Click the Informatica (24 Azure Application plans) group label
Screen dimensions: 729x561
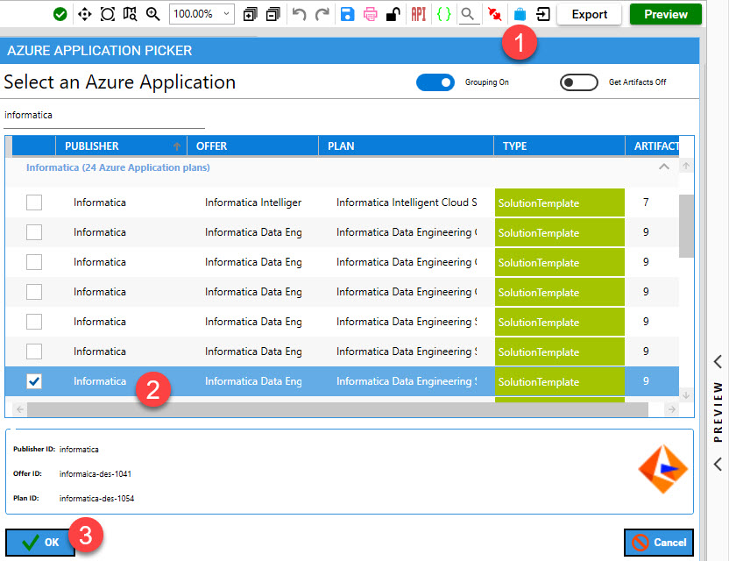[118, 167]
